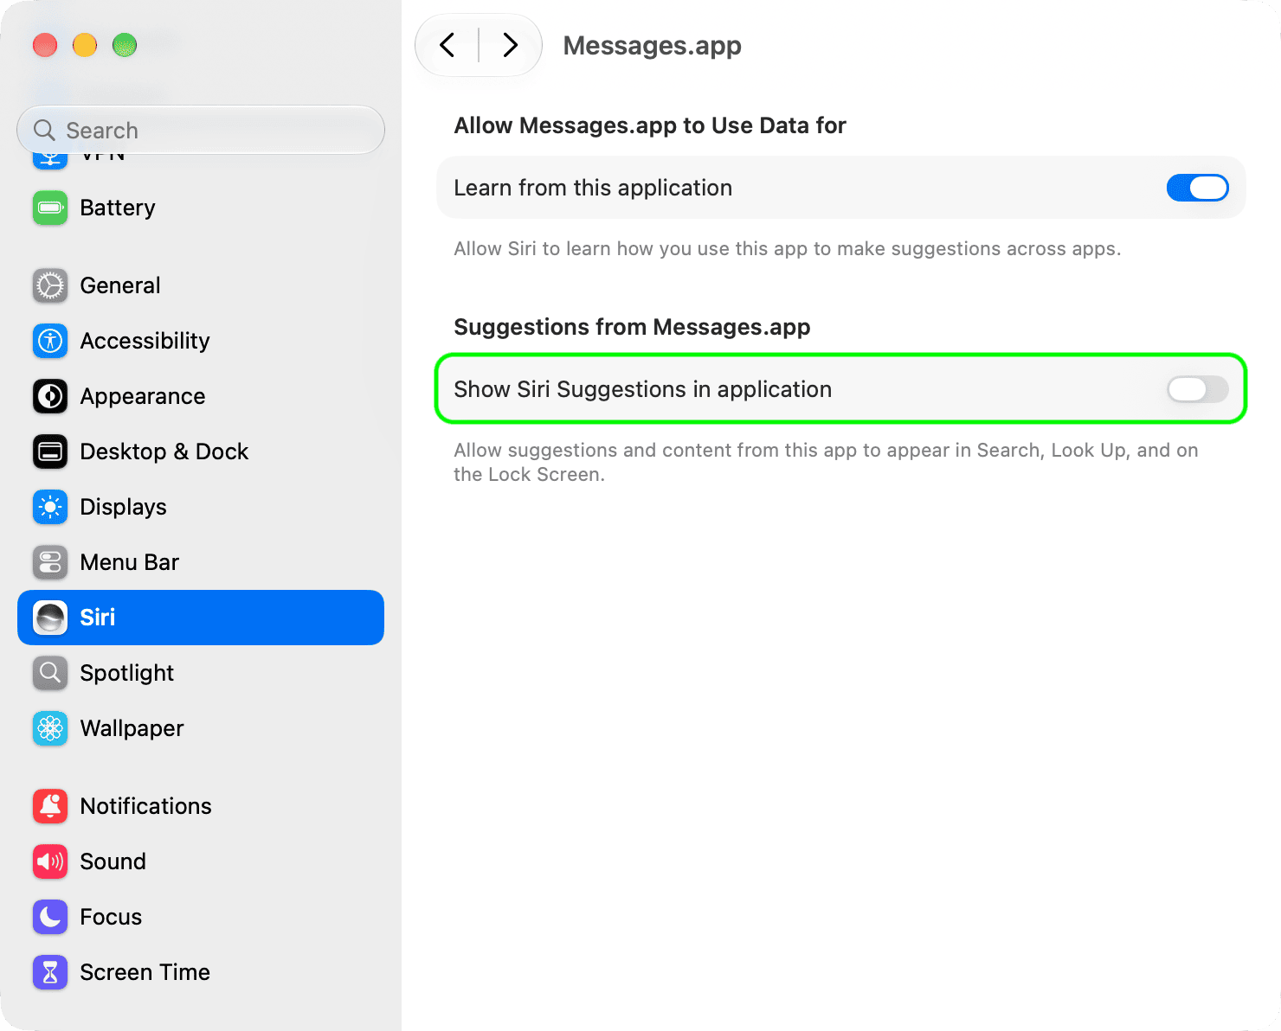Open Wallpaper settings from sidebar

point(201,728)
